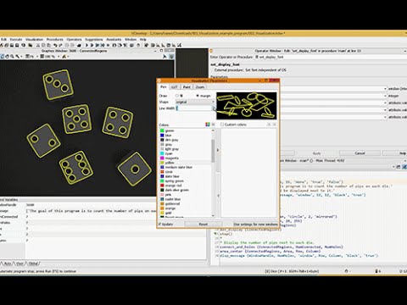This screenshot has height=305, width=407.
Task: Open the parameter dropdown beside integer type
Action: pos(385,96)
